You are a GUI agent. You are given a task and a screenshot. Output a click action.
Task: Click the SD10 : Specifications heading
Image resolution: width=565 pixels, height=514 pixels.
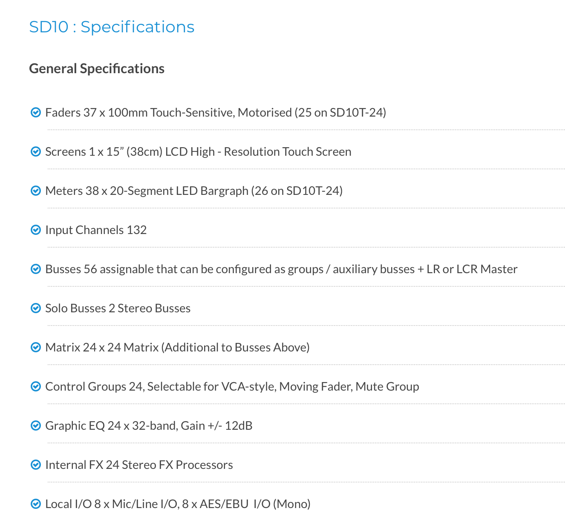pyautogui.click(x=112, y=27)
